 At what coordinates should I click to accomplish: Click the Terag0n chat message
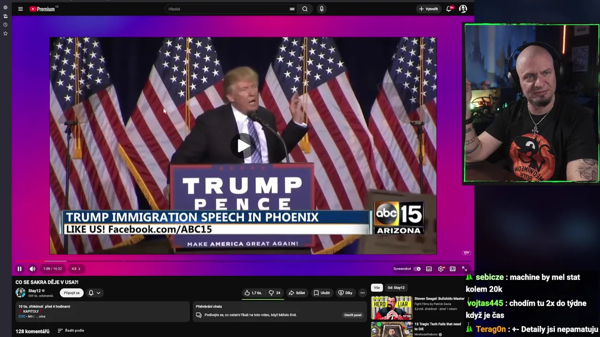[532, 329]
